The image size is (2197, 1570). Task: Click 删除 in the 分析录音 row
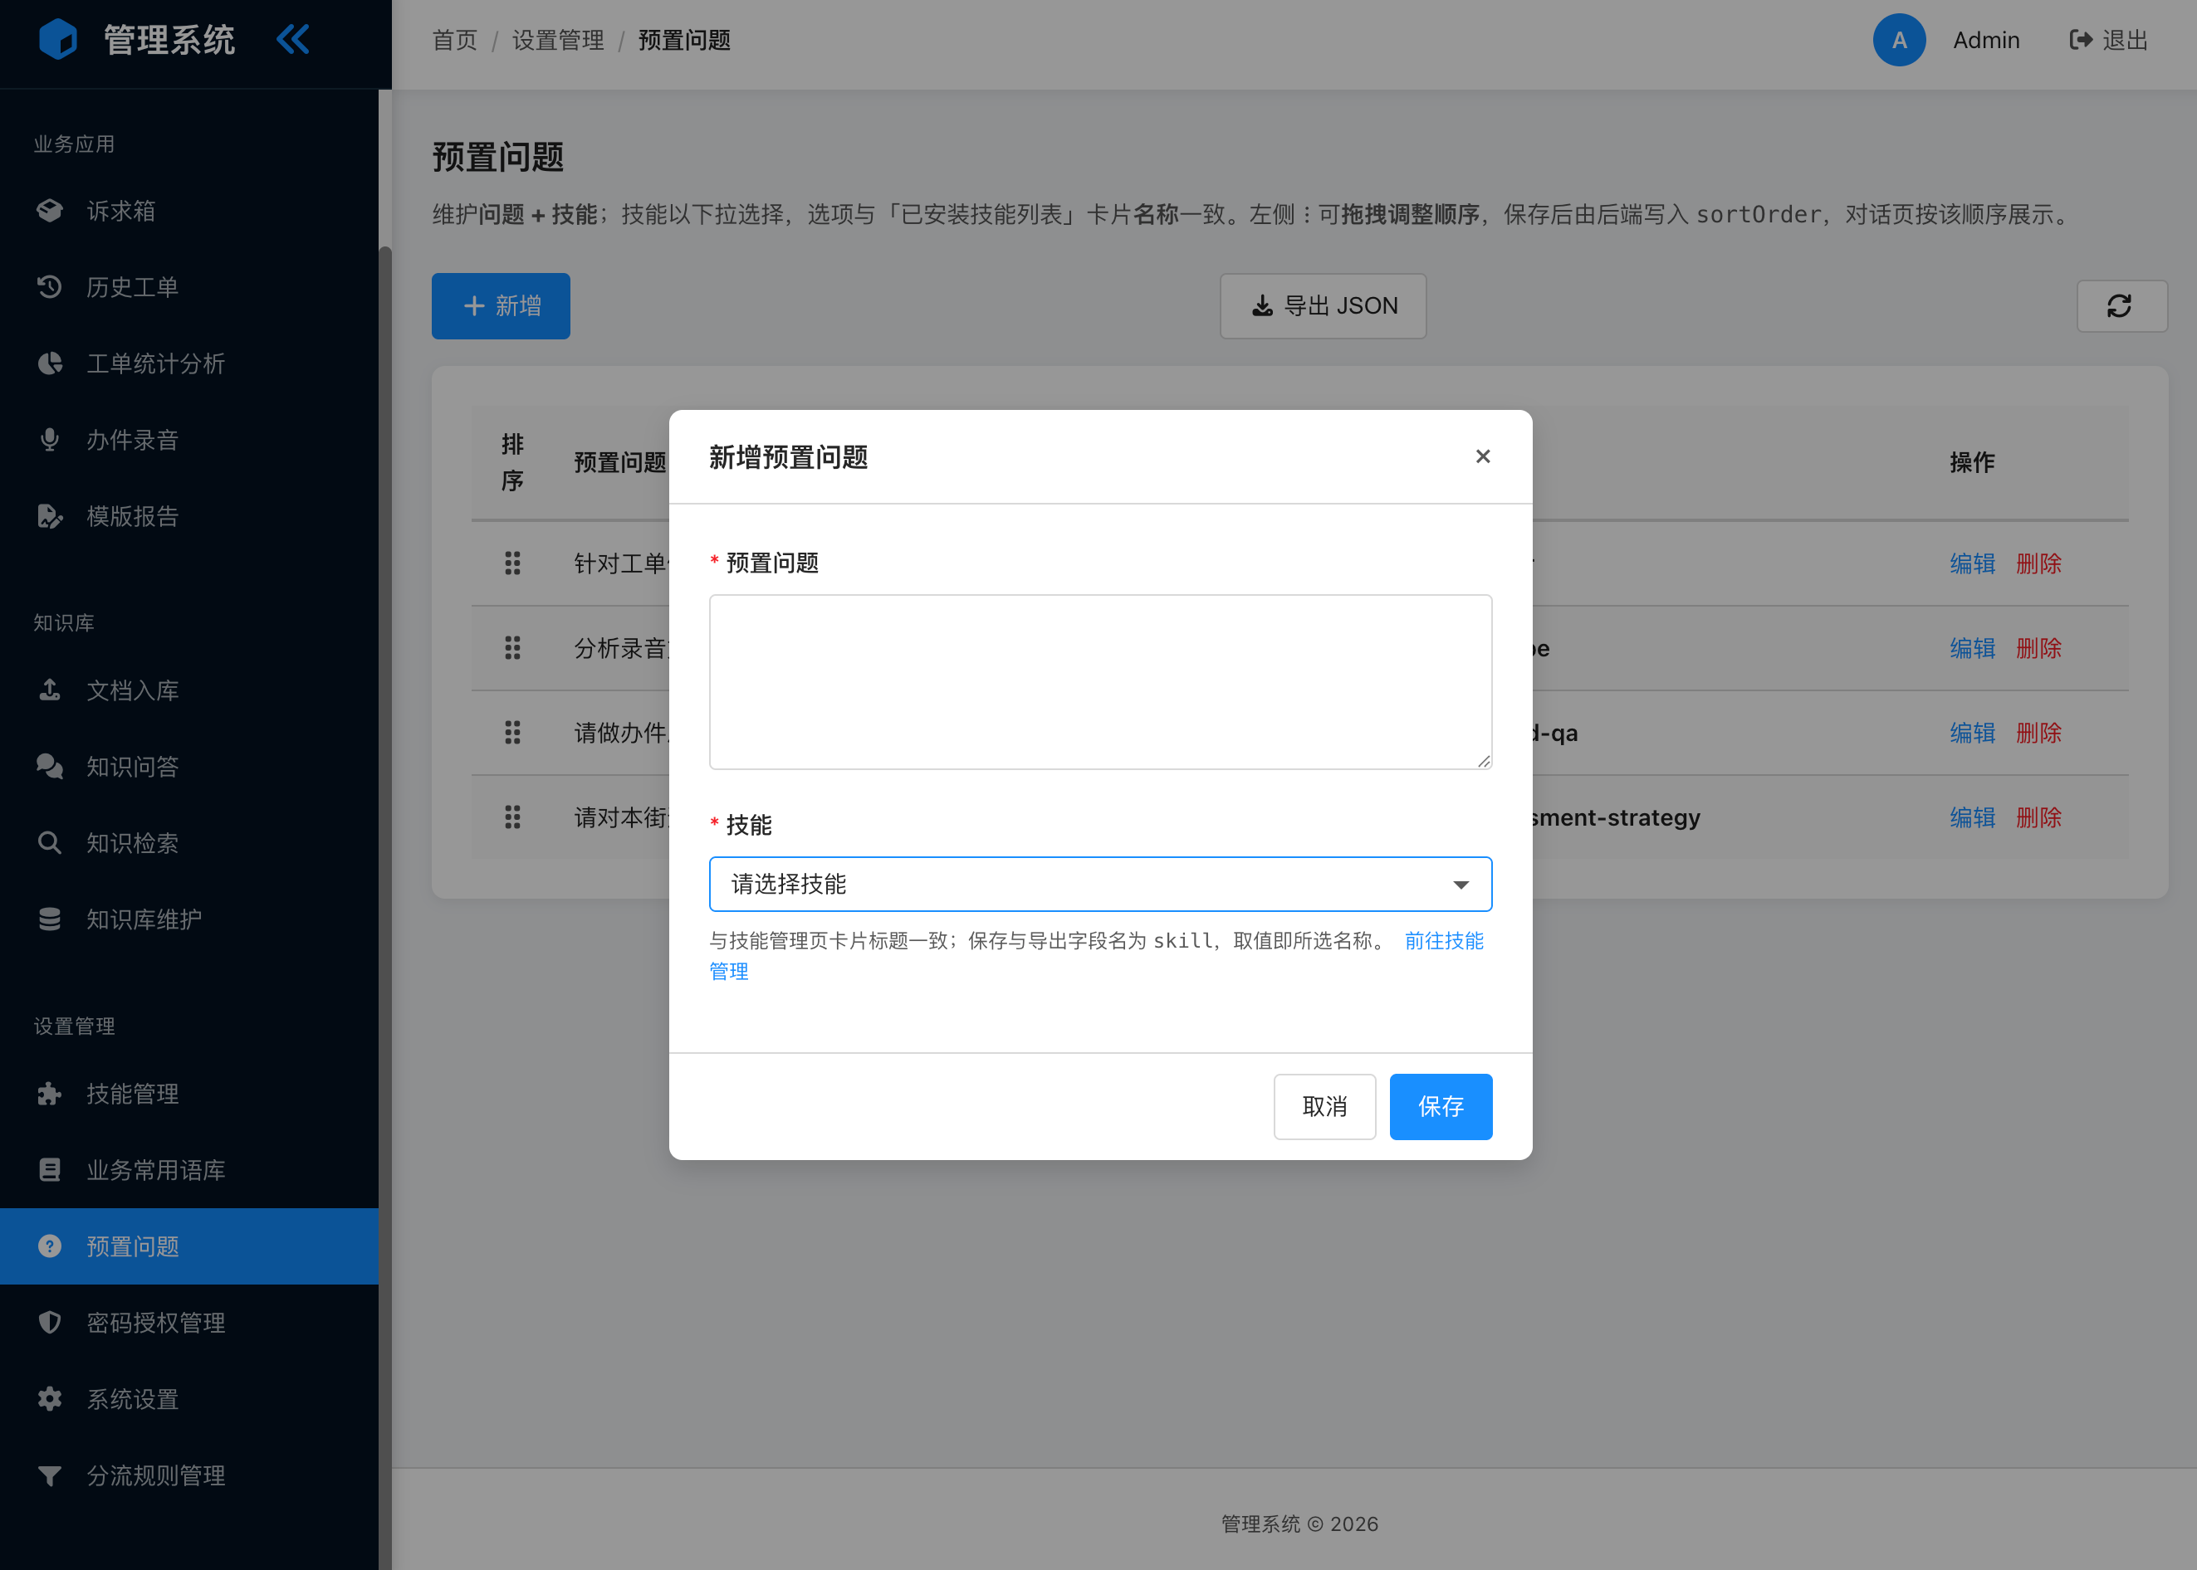2038,648
